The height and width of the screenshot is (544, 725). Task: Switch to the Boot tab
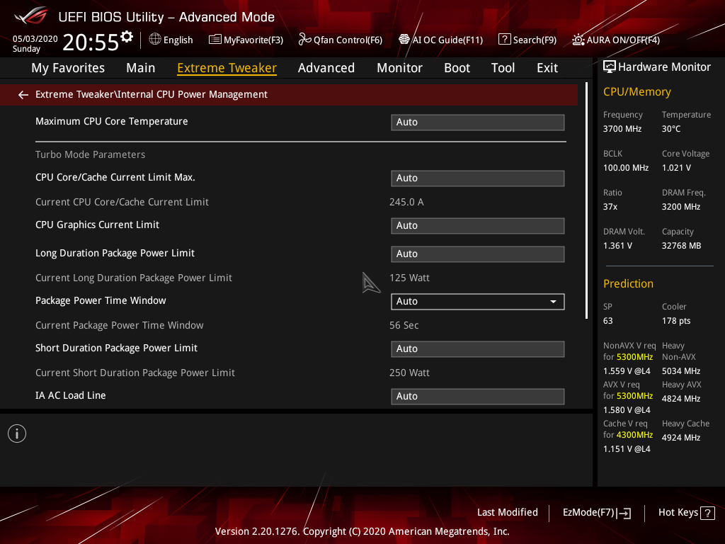[x=457, y=68]
